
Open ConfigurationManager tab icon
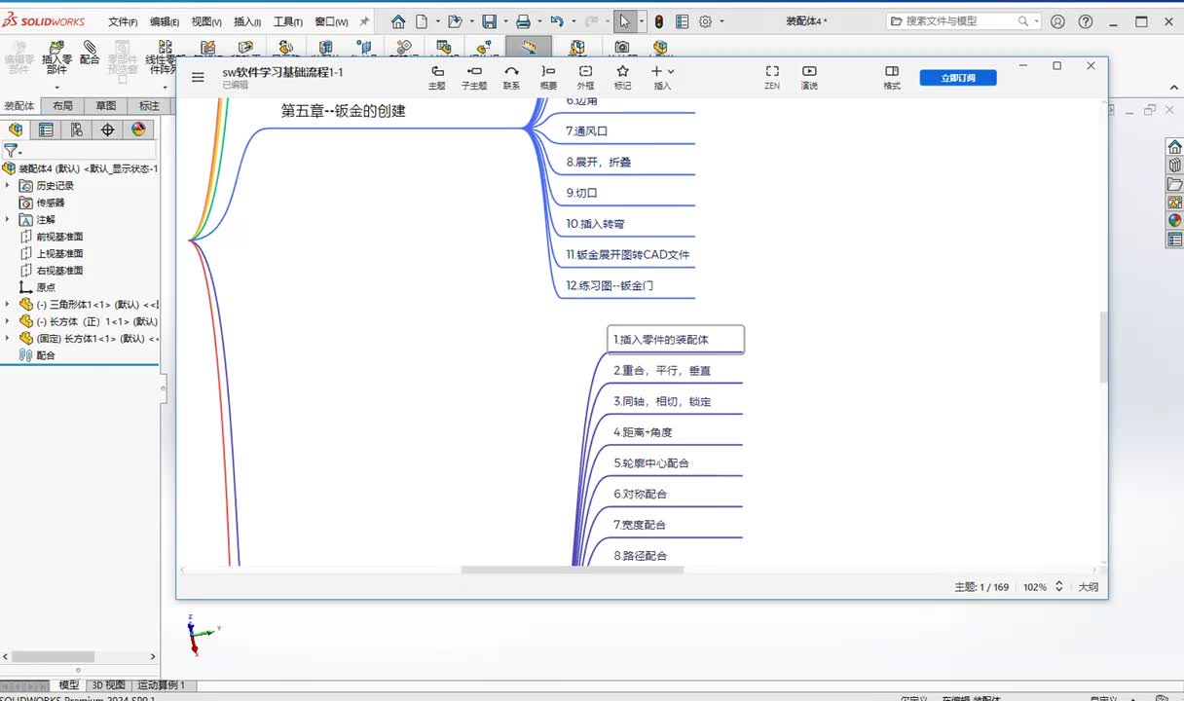click(77, 129)
